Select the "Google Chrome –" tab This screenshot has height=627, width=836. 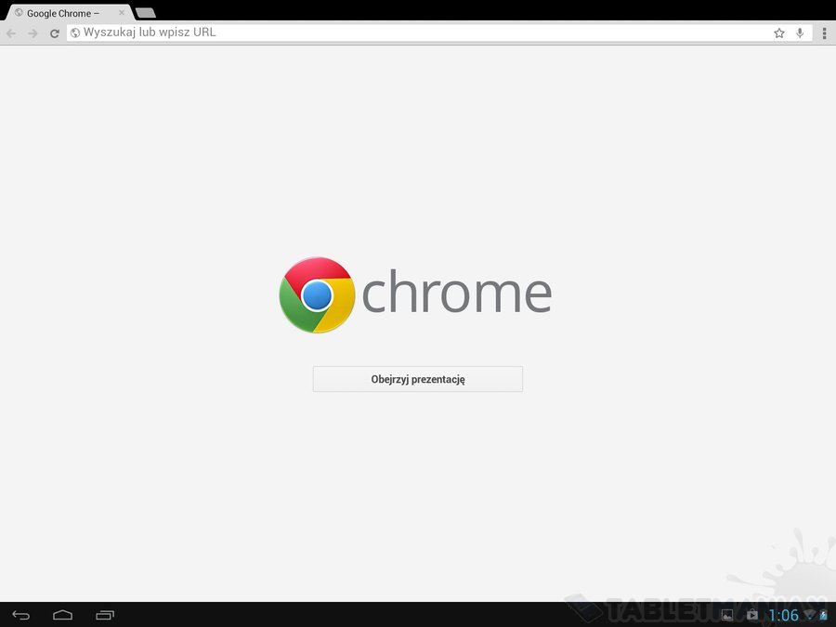68,13
